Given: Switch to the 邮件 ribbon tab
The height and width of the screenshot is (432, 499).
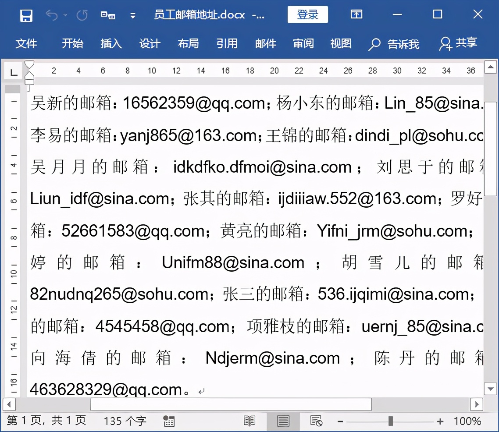Looking at the screenshot, I should 265,44.
